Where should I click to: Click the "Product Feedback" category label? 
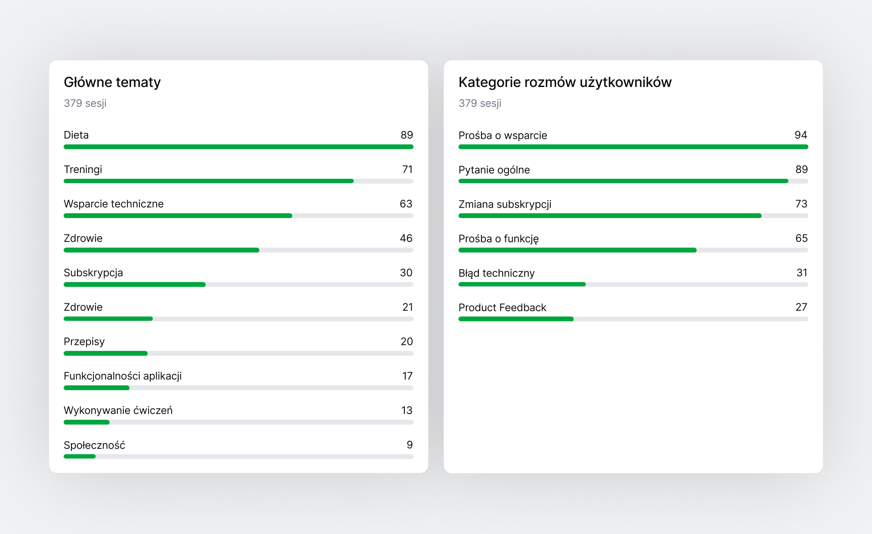pos(502,308)
